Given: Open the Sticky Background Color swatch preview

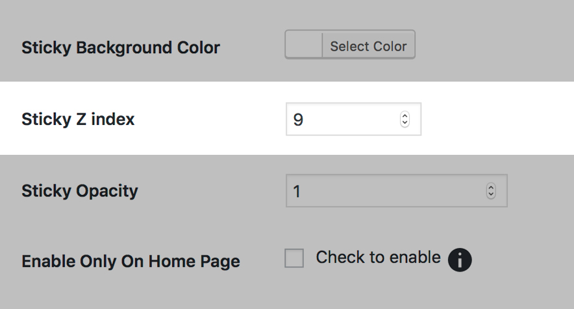Looking at the screenshot, I should (x=304, y=47).
